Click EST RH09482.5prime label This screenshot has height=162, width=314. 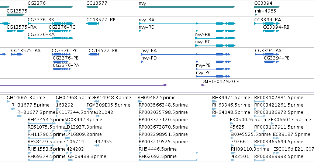coord(156,98)
